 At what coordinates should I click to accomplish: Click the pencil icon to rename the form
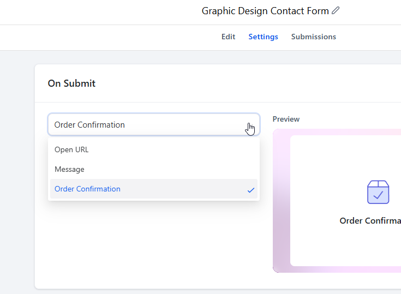pyautogui.click(x=336, y=10)
